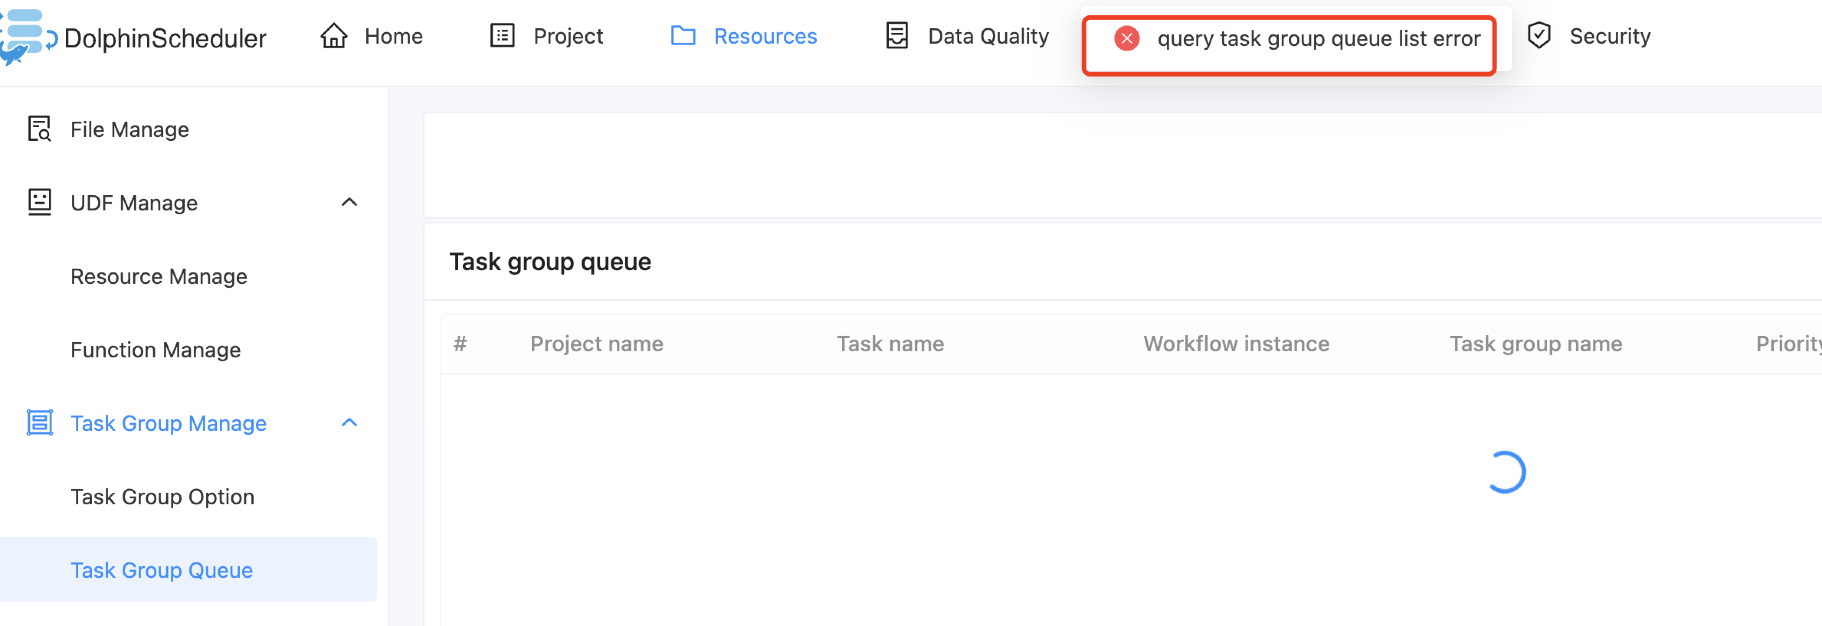
Task: Click the query task group error message
Action: pos(1318,39)
